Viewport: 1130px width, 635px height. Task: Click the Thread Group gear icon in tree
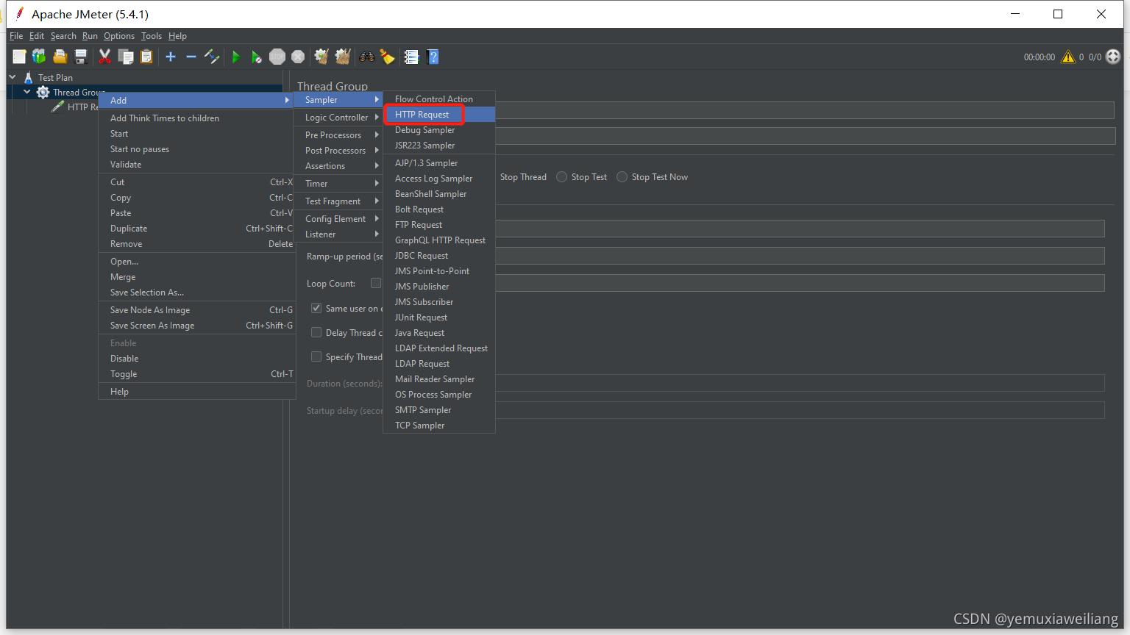tap(43, 92)
